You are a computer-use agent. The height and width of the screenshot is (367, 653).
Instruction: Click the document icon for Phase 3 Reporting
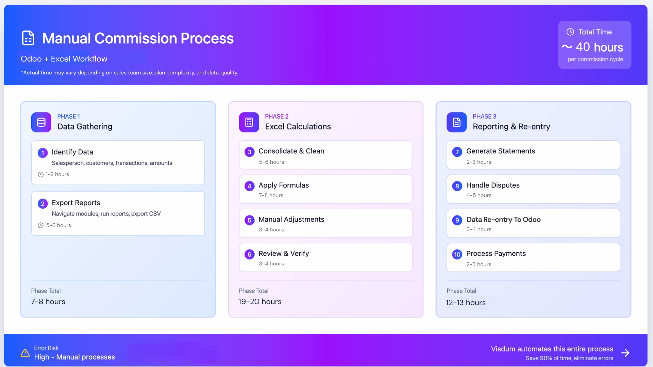pyautogui.click(x=456, y=122)
